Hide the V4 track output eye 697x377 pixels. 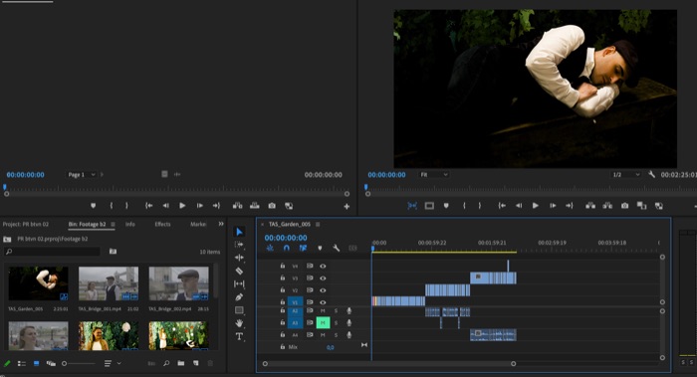(323, 266)
